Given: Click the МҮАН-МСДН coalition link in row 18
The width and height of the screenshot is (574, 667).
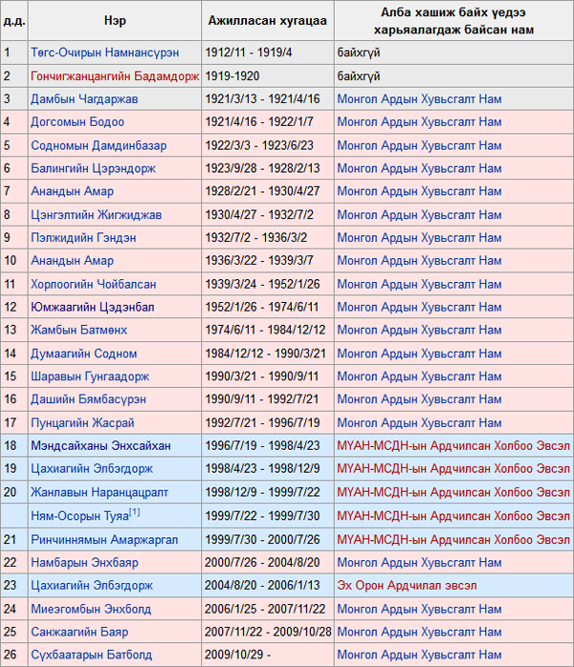Looking at the screenshot, I should [x=453, y=446].
